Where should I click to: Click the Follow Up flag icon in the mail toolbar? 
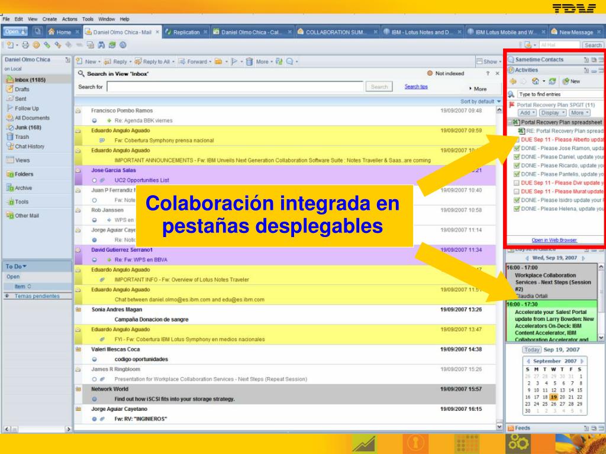[x=234, y=61]
